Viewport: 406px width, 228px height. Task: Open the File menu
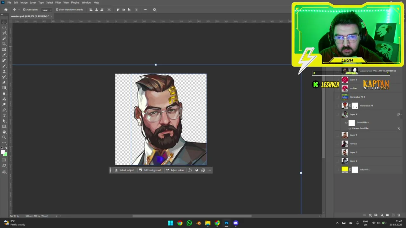tap(9, 3)
